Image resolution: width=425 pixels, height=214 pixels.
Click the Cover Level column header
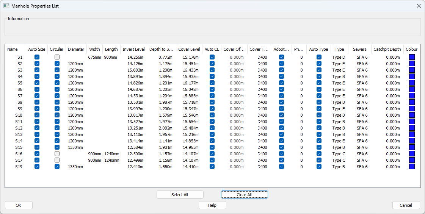click(x=189, y=49)
